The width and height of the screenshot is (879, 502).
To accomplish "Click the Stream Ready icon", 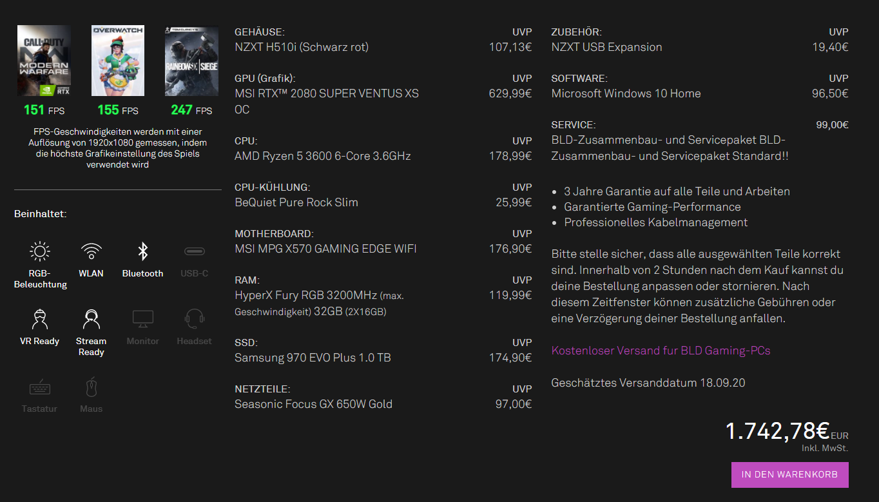I will [91, 319].
